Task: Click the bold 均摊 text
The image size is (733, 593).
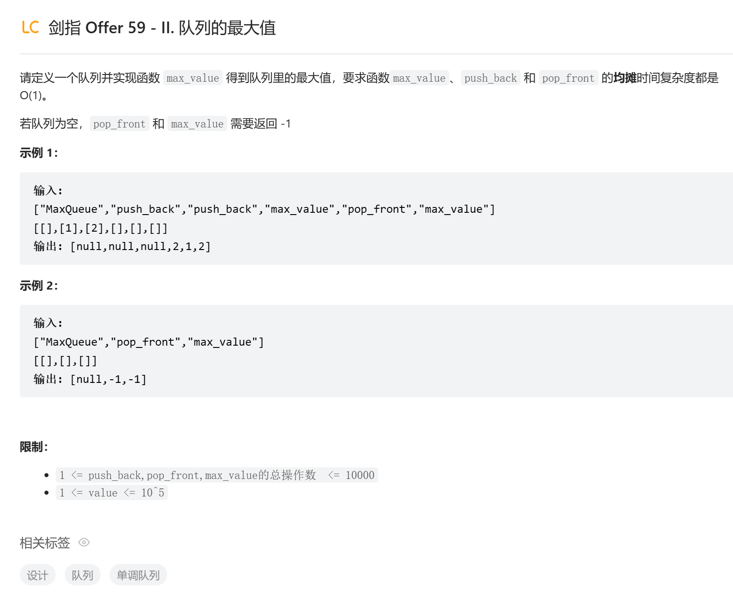Action: pos(625,78)
